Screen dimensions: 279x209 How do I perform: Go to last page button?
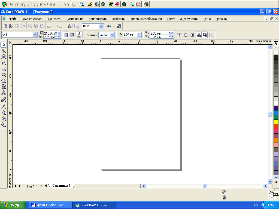[x=46, y=186]
